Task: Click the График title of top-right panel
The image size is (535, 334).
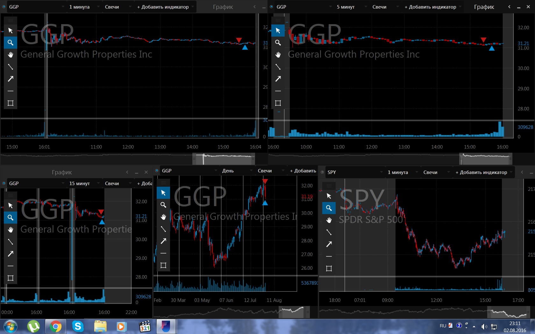Action: 484,7
